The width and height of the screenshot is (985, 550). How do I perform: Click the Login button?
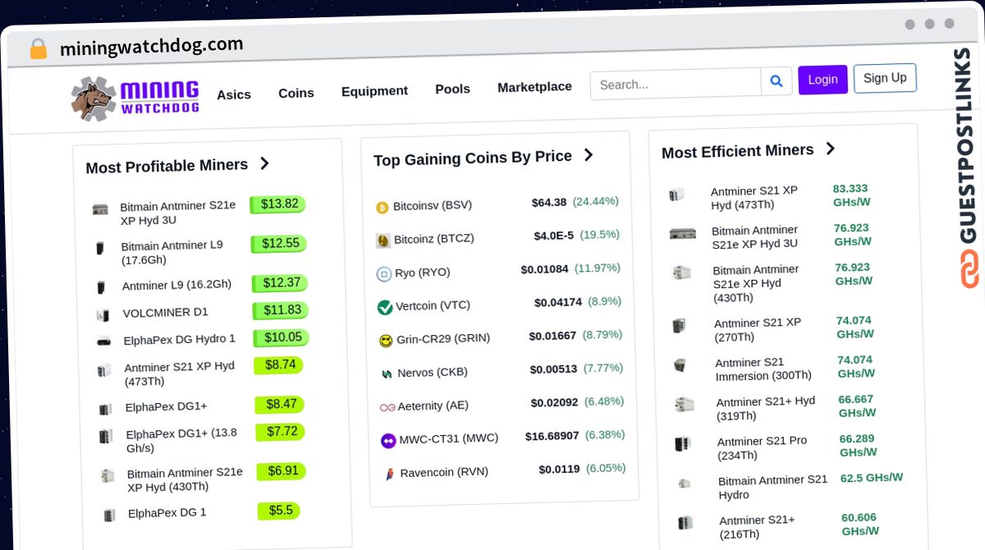pyautogui.click(x=822, y=80)
